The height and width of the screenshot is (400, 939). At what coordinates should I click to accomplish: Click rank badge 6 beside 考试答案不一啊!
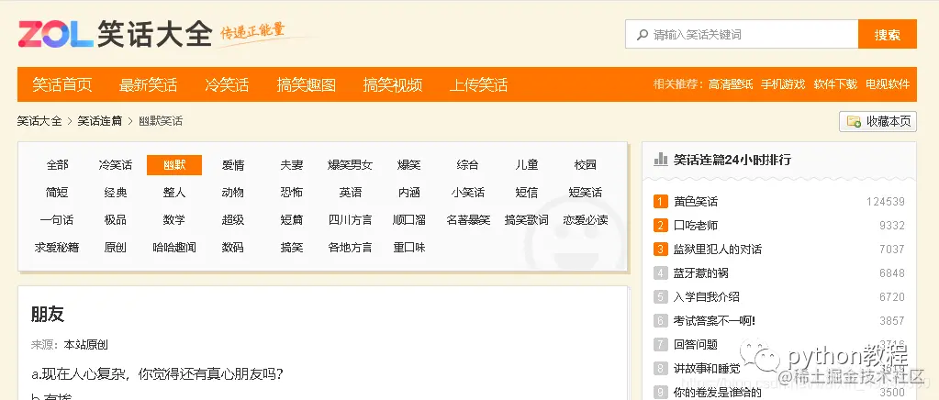click(661, 320)
